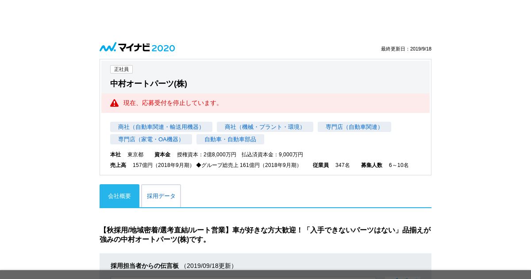Click the 従業員 label
This screenshot has width=531, height=279.
click(x=321, y=165)
